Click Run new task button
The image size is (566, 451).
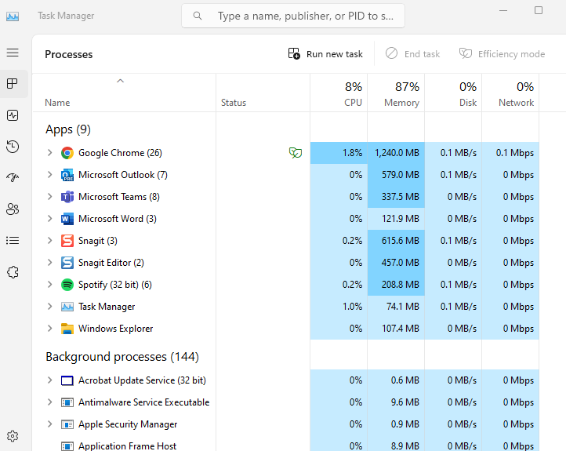[x=325, y=54]
